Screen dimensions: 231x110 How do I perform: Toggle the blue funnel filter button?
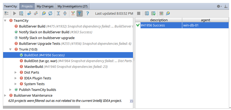[x=80, y=13]
